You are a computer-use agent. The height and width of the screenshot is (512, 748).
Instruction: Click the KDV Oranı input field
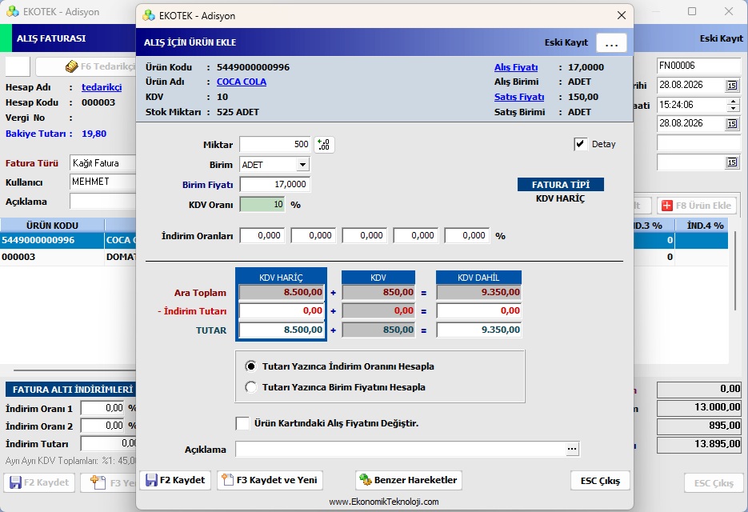pos(262,205)
